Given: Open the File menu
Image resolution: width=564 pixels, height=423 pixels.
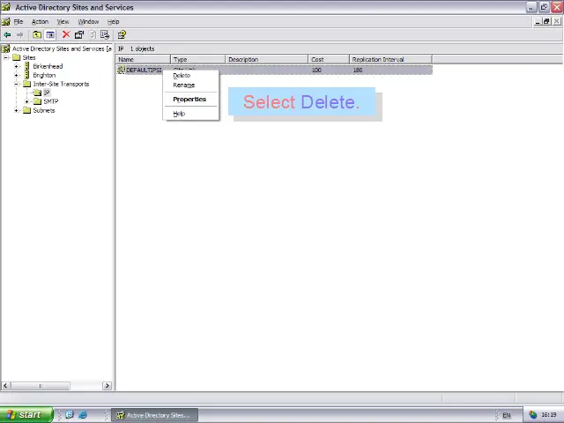Looking at the screenshot, I should coord(19,21).
